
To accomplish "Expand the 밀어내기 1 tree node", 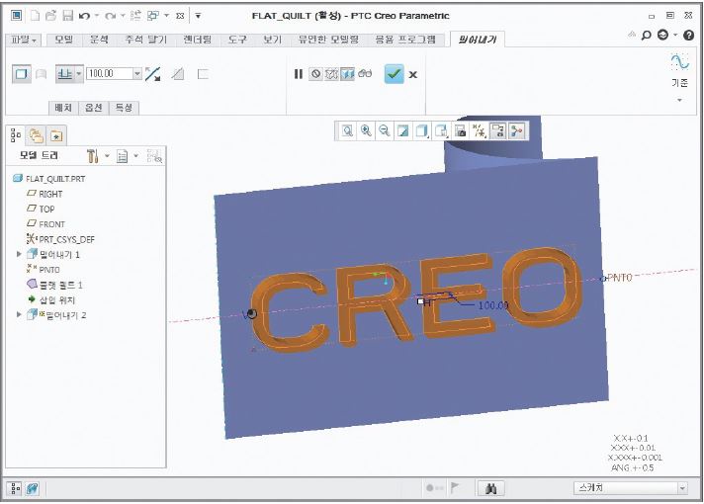I will tap(19, 254).
